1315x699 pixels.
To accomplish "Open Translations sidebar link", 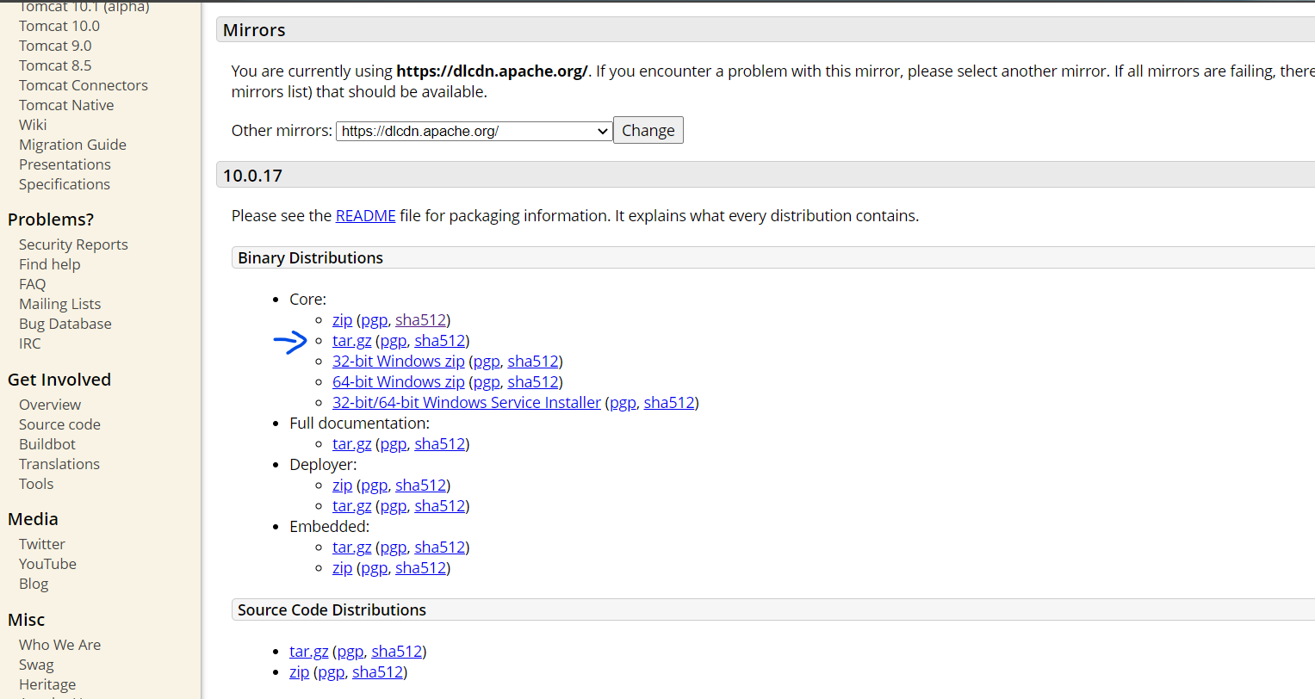I will pos(59,464).
